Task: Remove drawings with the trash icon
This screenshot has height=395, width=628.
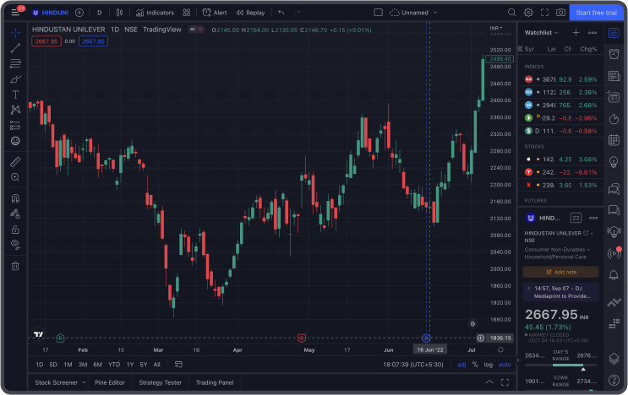Action: 15,266
